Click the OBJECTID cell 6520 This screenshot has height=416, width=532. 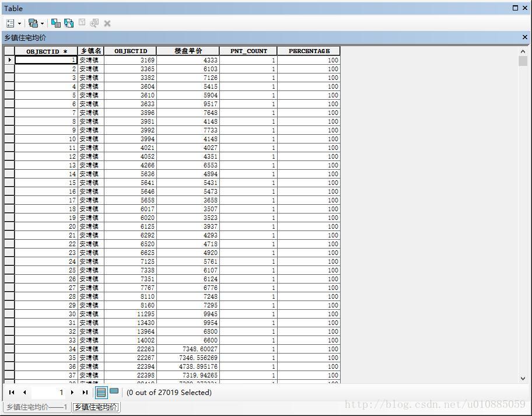point(130,244)
